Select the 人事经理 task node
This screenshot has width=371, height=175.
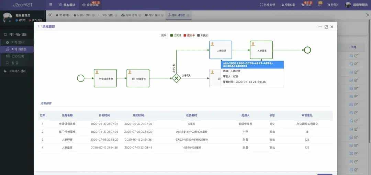pyautogui.click(x=221, y=50)
